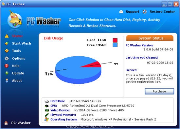Click the System Status orange header
Screen dimensions: 180x129
pos(150,38)
